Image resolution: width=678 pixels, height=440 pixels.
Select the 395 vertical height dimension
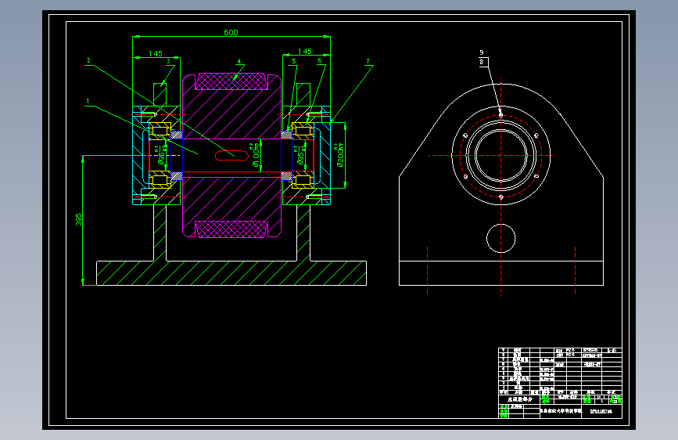pyautogui.click(x=78, y=219)
